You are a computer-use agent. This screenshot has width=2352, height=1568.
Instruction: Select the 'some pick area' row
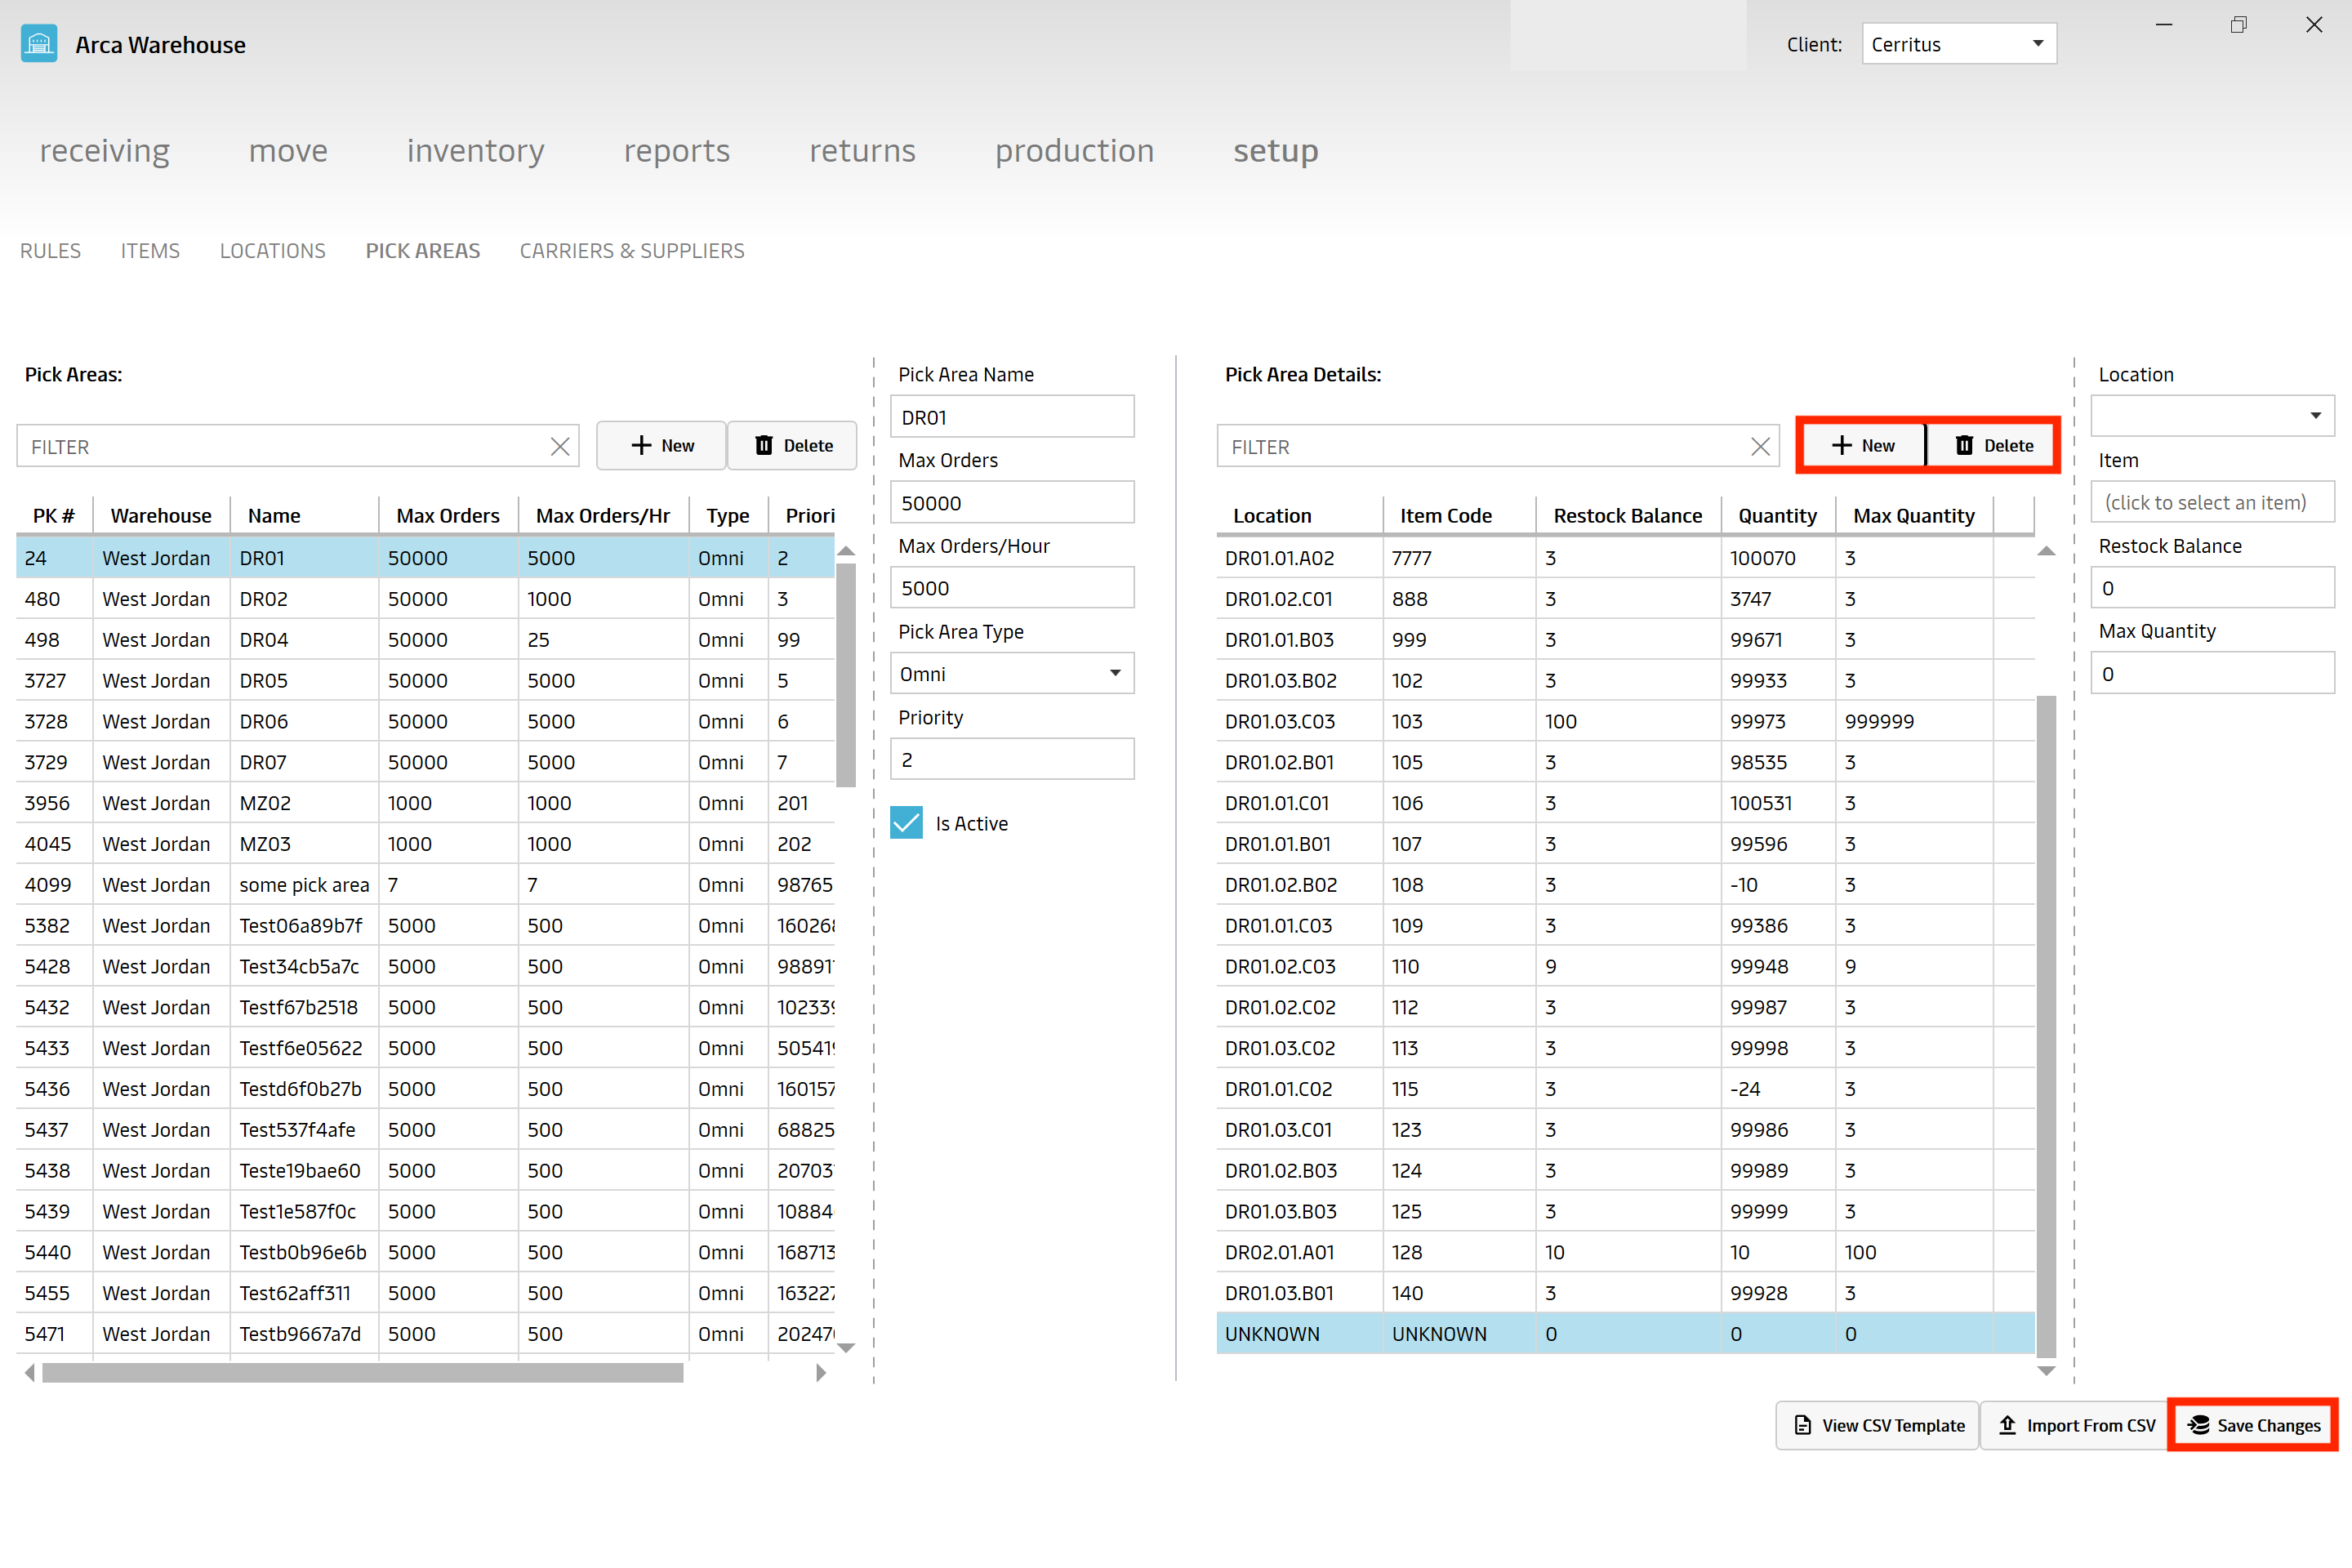pos(425,885)
